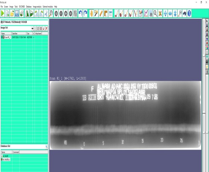Click the new document icon with green plus
Viewport: 209px width, 172px height.
click(x=7, y=13)
